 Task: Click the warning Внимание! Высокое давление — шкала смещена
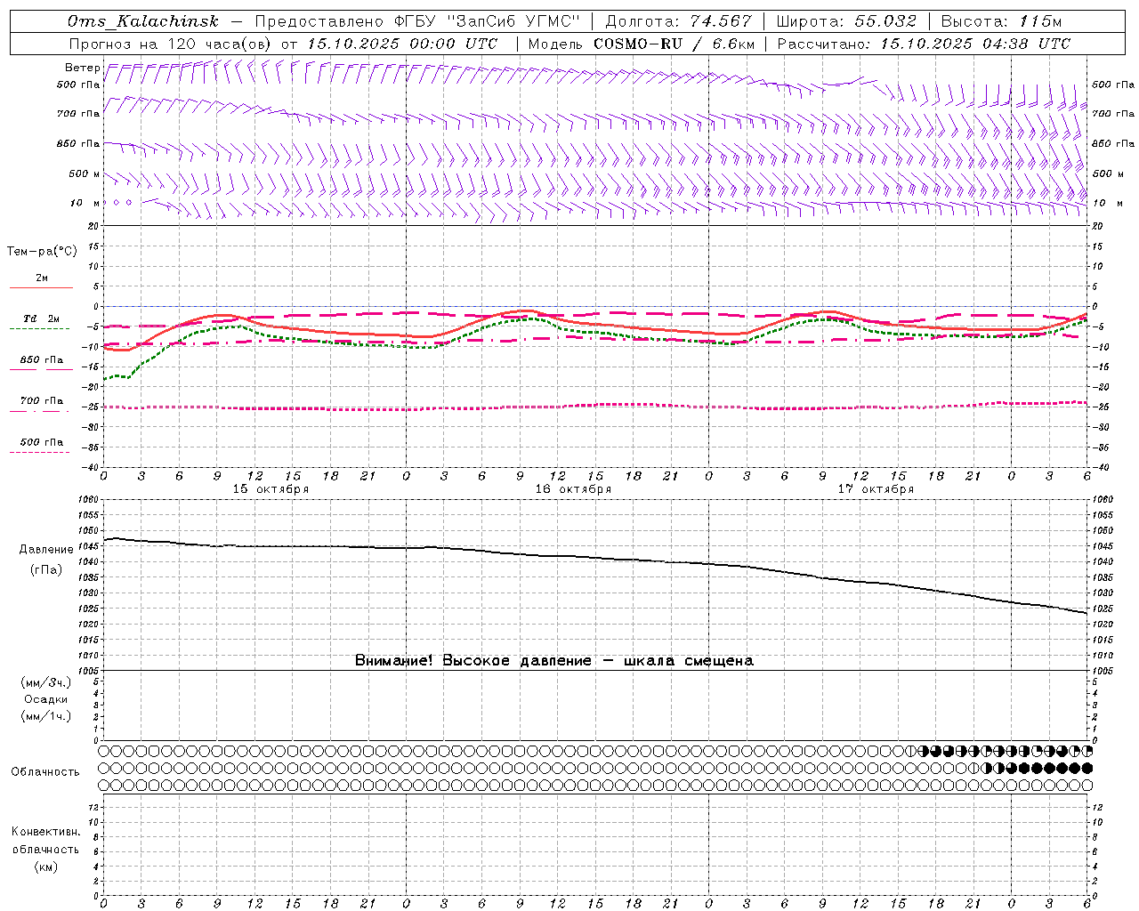553,661
